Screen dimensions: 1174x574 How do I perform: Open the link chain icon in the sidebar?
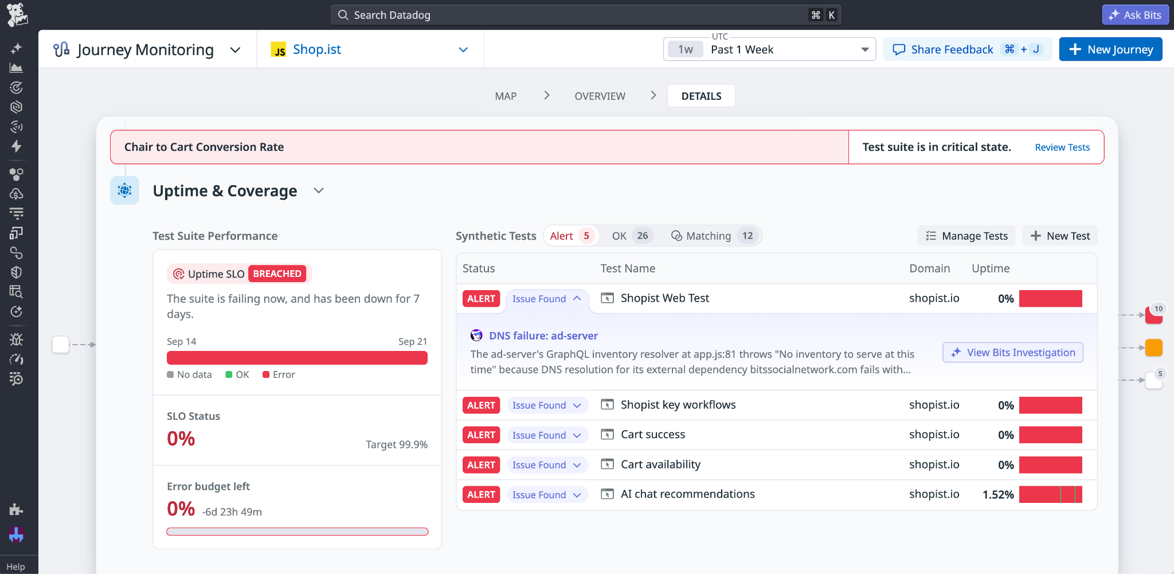pyautogui.click(x=16, y=253)
